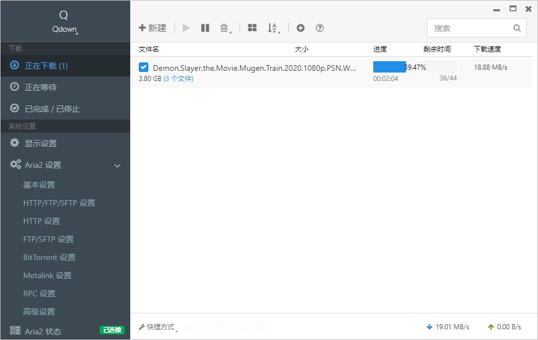Click remaining time 00:02:04
Viewport: 538px width, 340px height.
point(386,79)
